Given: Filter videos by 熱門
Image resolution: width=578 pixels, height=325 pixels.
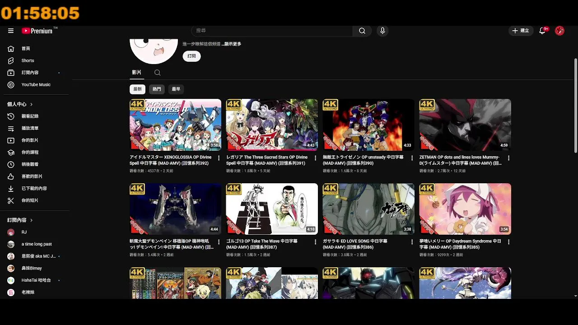Looking at the screenshot, I should 157,89.
